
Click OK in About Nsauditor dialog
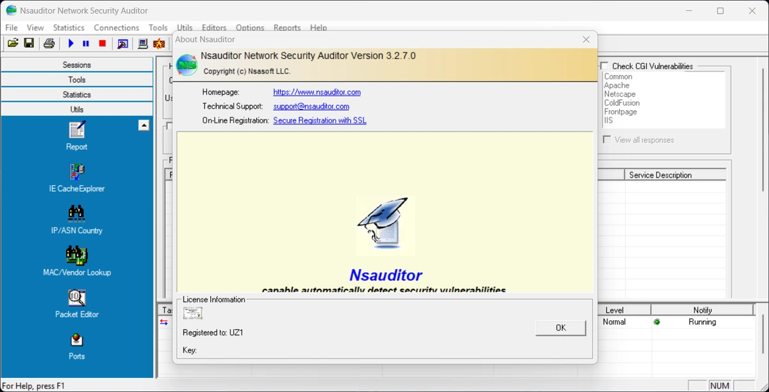tap(561, 327)
